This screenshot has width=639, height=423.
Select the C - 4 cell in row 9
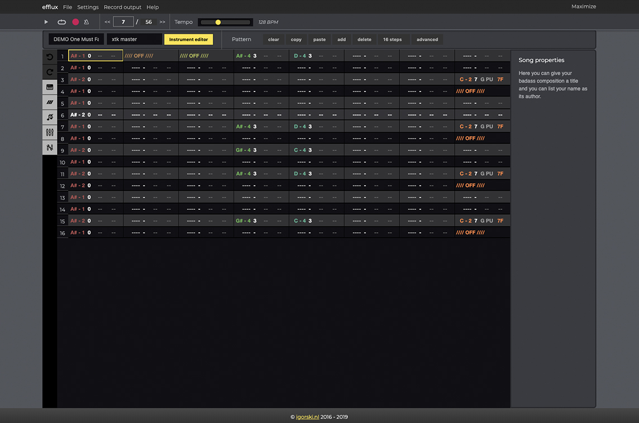pos(317,150)
